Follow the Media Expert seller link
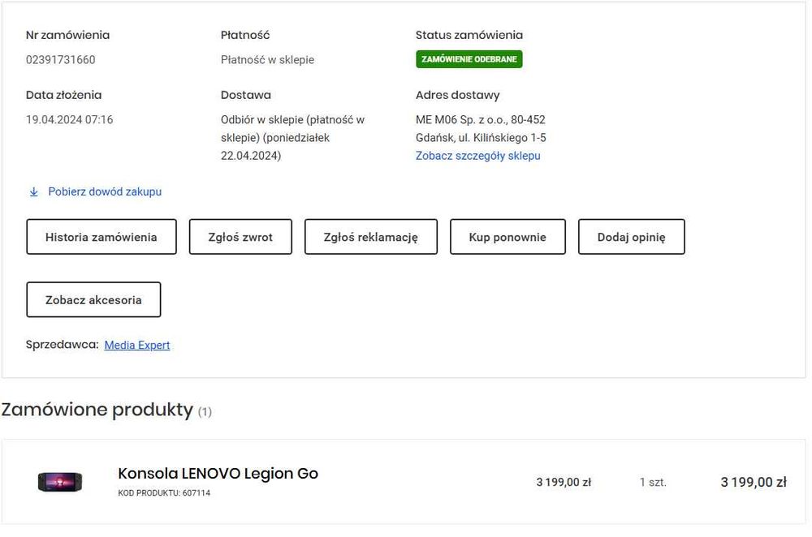 tap(137, 345)
